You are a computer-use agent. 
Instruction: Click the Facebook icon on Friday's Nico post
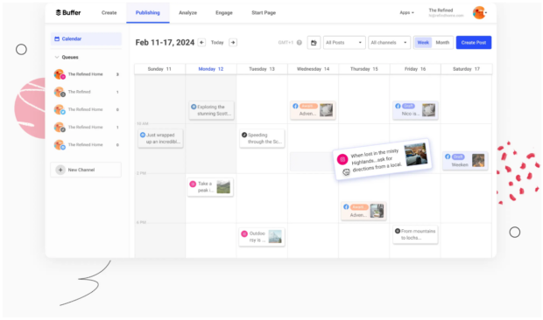pos(398,106)
